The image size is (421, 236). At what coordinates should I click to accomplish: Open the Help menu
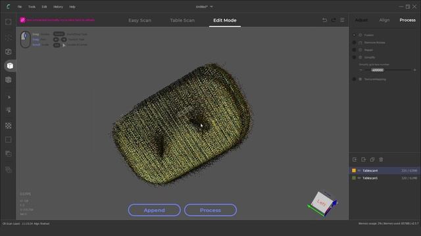click(72, 7)
